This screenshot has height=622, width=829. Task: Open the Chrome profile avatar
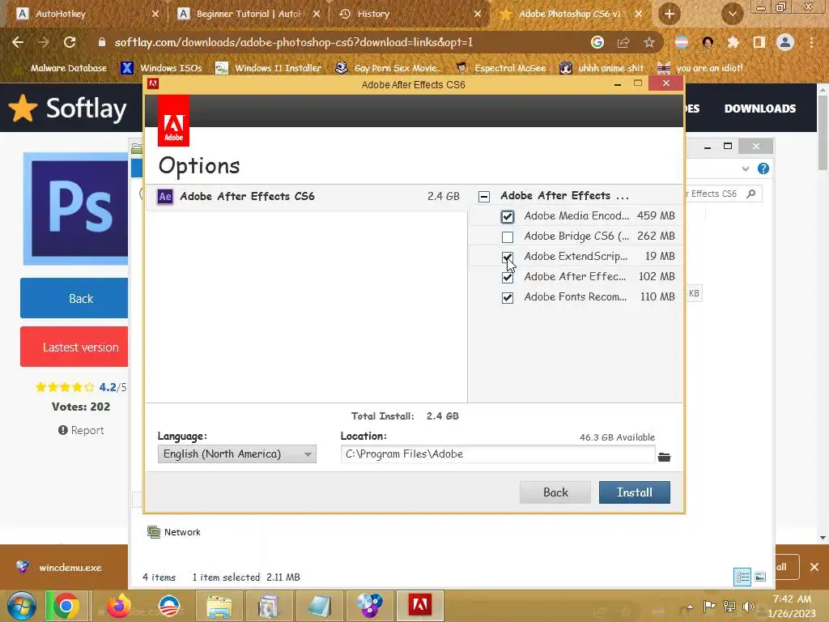pyautogui.click(x=785, y=42)
